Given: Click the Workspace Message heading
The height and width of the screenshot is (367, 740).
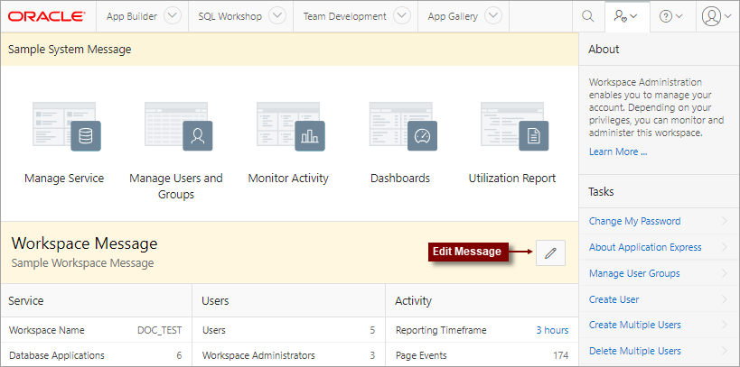Looking at the screenshot, I should [84, 243].
